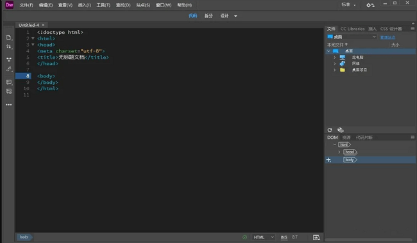The height and width of the screenshot is (243, 417).
Task: Click line number 8 in the gutter
Action: 28,76
